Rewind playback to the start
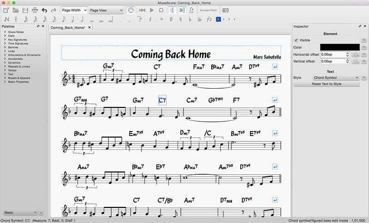Image resolution: width=369 pixels, height=223 pixels. (142, 10)
